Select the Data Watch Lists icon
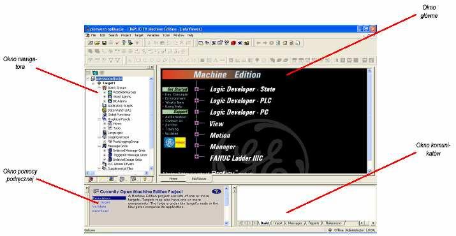This screenshot has width=456, height=236. (x=105, y=110)
